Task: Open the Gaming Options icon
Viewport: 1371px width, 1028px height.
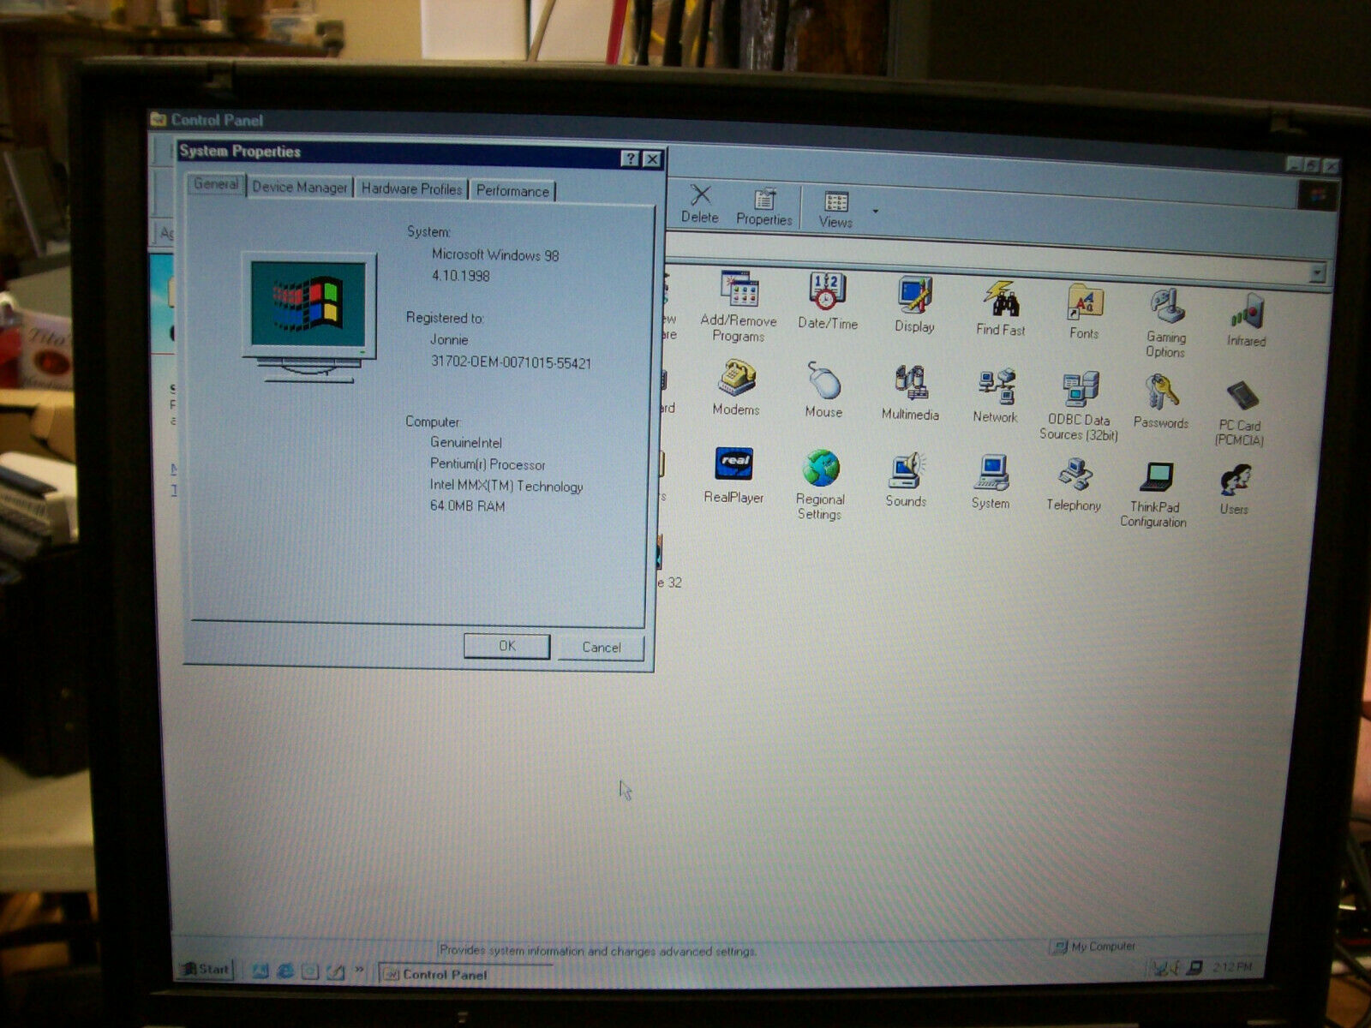Action: coord(1166,323)
